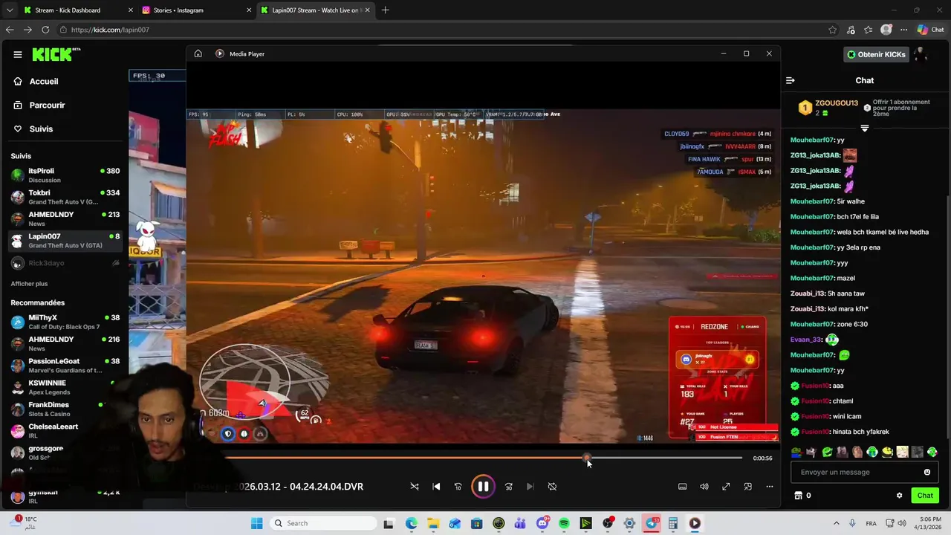
Task: Expand the chat leaderboard chevron
Action: click(x=864, y=129)
